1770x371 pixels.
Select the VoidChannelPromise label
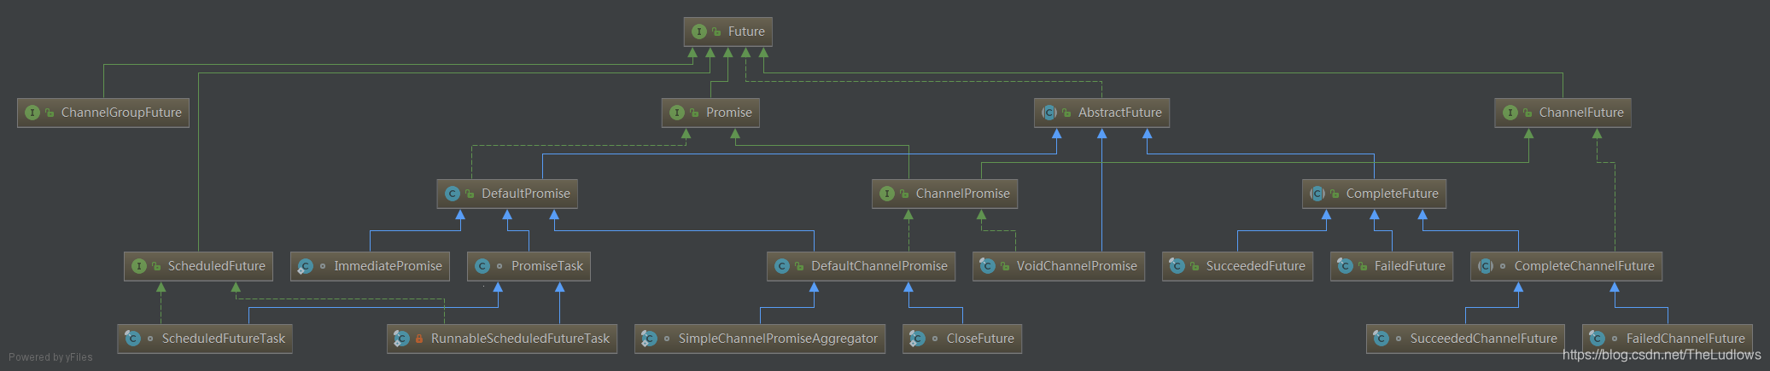(1077, 266)
